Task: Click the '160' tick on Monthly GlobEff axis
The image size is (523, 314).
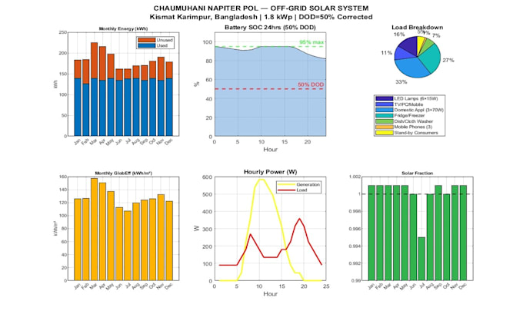Action: click(63, 177)
